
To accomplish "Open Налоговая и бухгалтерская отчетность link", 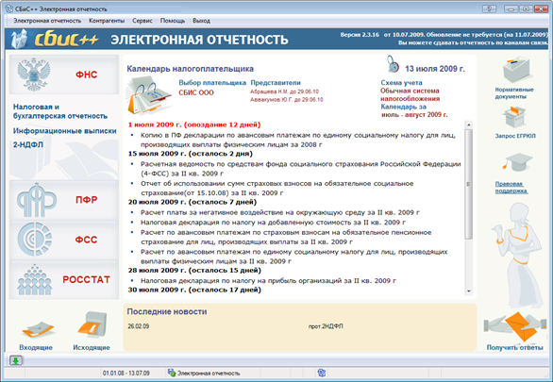I will (x=60, y=111).
